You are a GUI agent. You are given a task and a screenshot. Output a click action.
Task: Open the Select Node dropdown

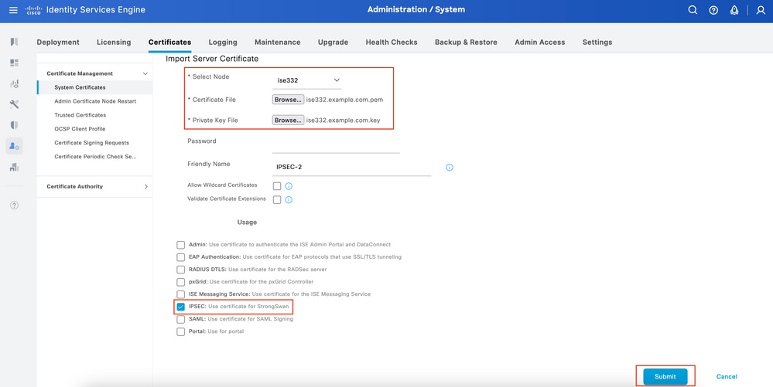point(309,80)
